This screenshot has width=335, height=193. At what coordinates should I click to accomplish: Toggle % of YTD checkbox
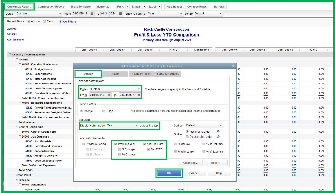[x=149, y=149]
